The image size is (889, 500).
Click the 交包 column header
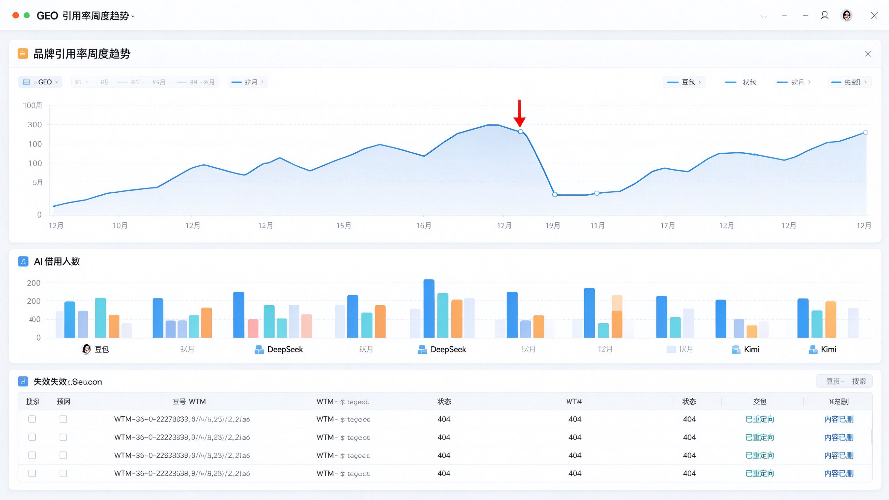tap(760, 401)
